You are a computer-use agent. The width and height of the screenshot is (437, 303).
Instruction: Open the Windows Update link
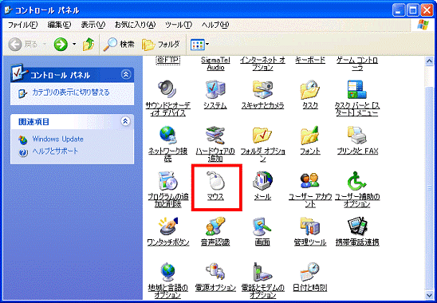pos(57,139)
